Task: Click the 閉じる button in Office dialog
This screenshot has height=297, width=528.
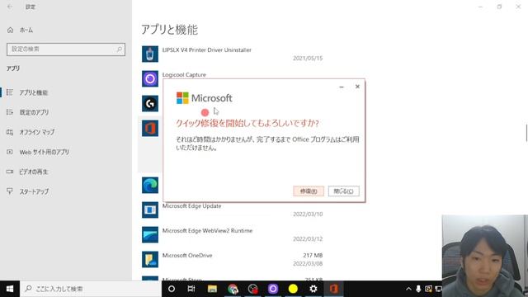Action: coord(343,191)
